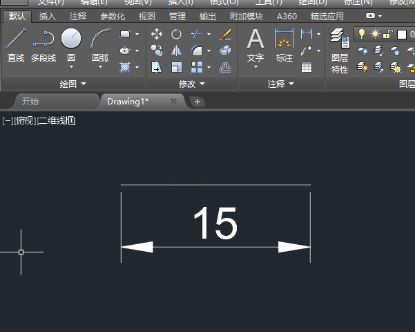Screen dimensions: 415x332
Task: Click the 标注 dimension tool
Action: (x=284, y=45)
